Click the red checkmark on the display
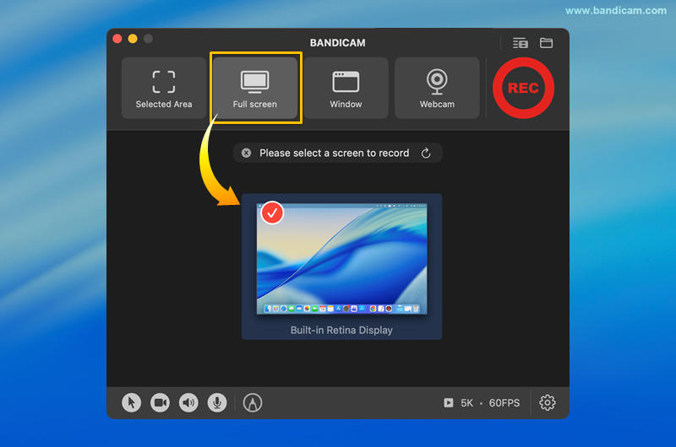The width and height of the screenshot is (676, 447). coord(272,213)
